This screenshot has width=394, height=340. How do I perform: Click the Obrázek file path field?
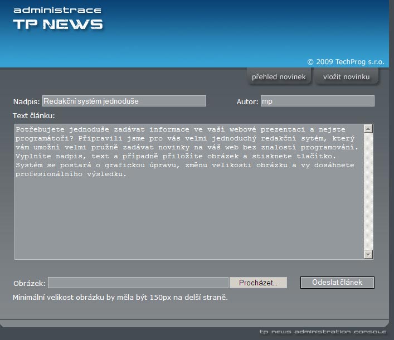tap(138, 283)
